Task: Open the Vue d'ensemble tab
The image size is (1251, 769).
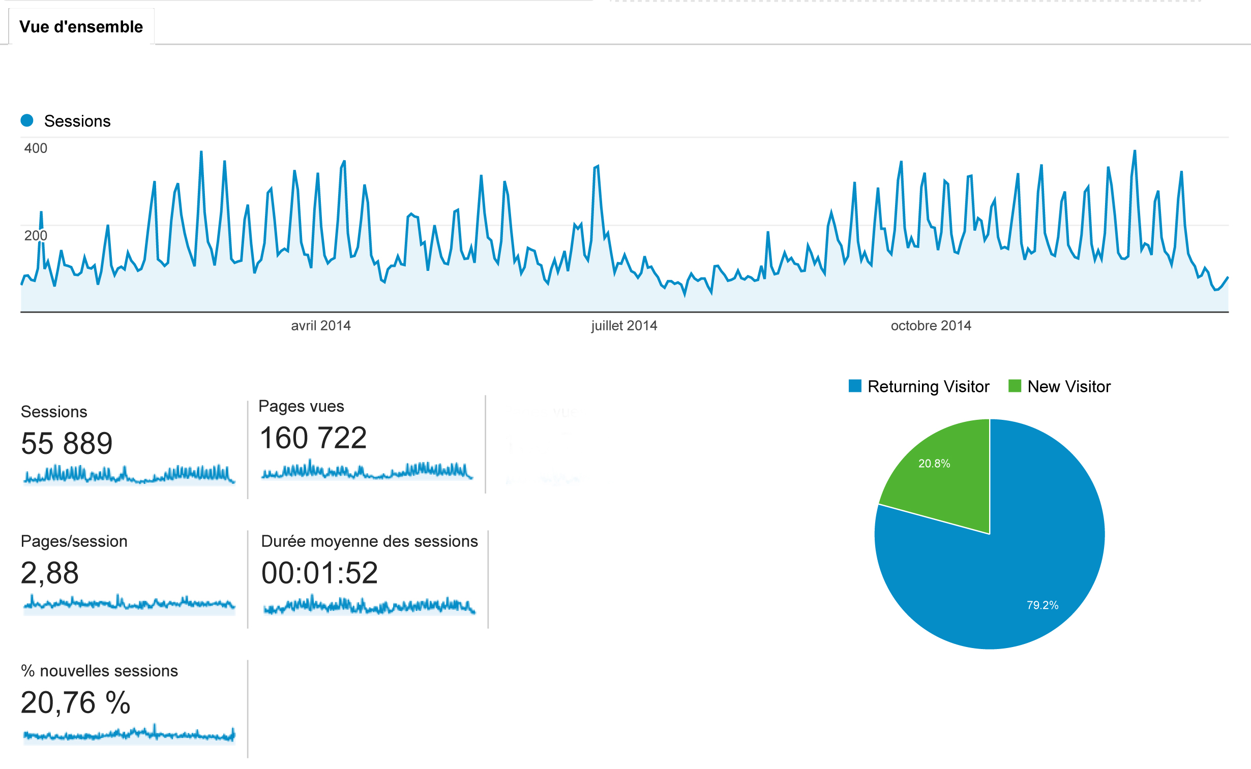Action: [81, 26]
